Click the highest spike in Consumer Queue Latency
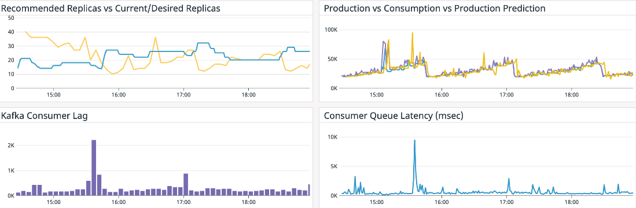The width and height of the screenshot is (636, 208). coord(414,141)
